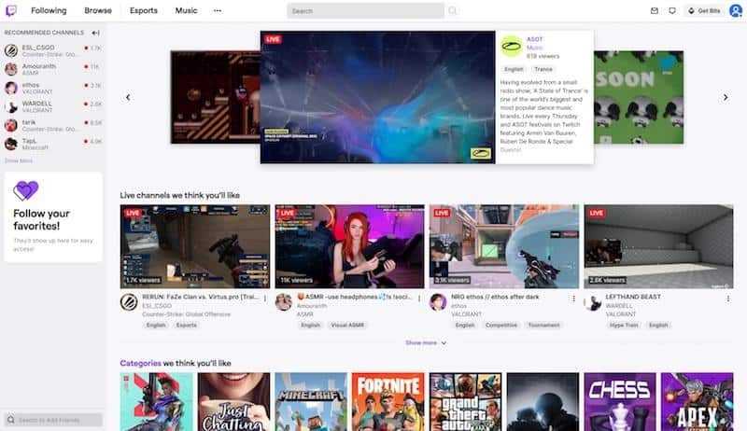The image size is (747, 431).
Task: Open the NRG ethos stream thumbnail
Action: (x=504, y=246)
